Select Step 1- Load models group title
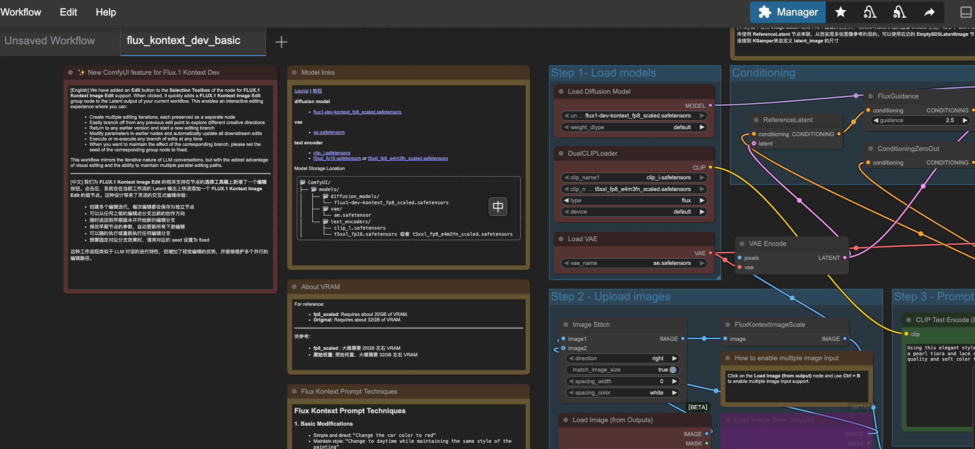The width and height of the screenshot is (975, 449). tap(603, 73)
